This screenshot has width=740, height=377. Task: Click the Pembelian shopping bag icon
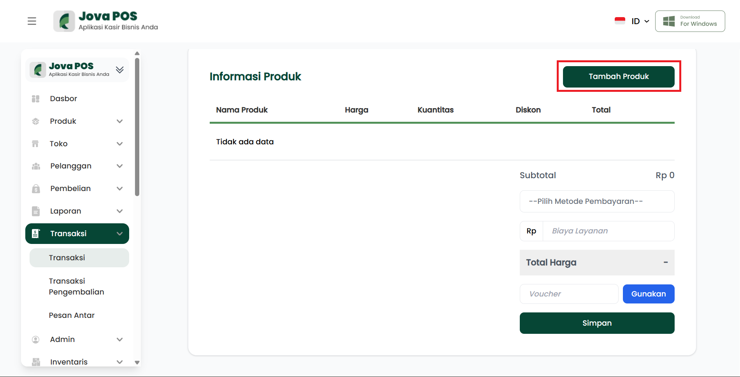click(x=36, y=189)
